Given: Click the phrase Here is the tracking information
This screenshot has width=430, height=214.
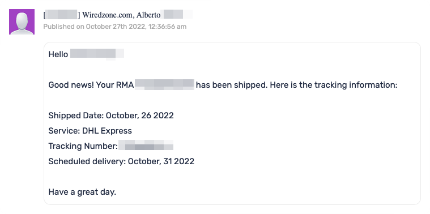Looking at the screenshot, I should tap(334, 85).
